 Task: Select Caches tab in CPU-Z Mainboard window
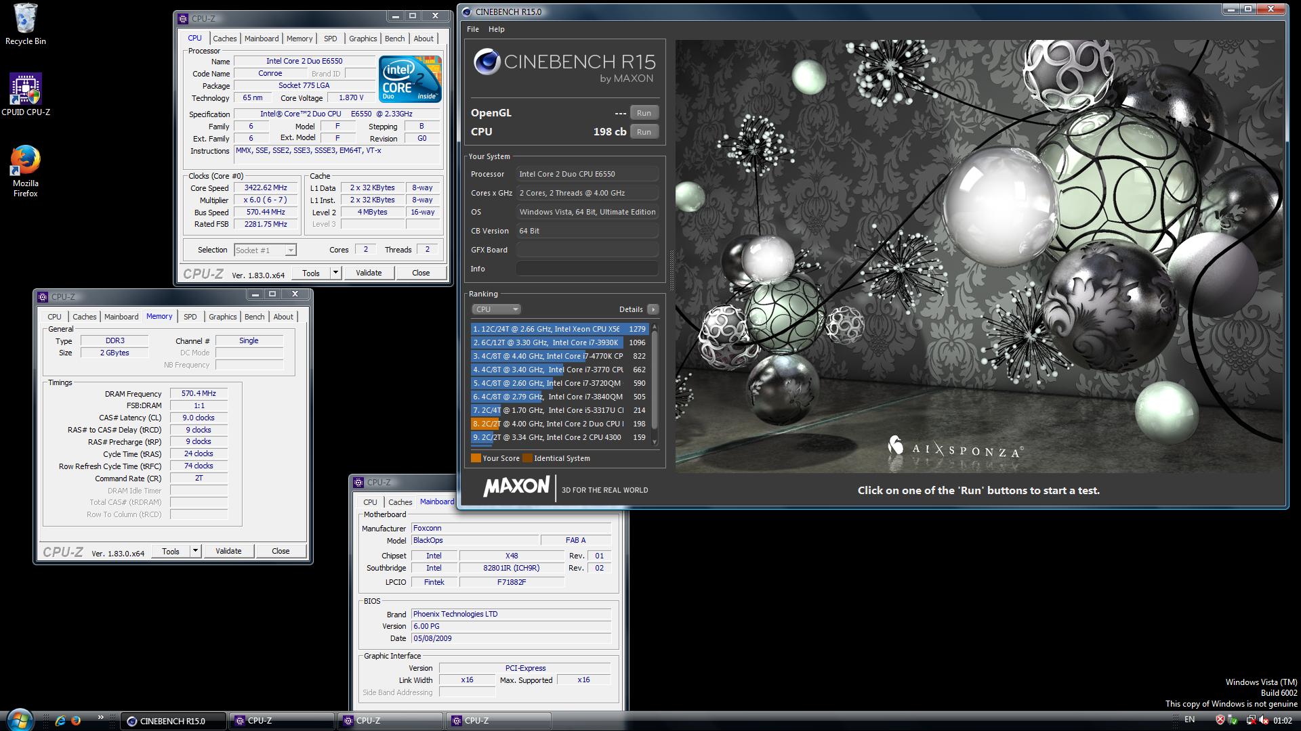click(400, 502)
